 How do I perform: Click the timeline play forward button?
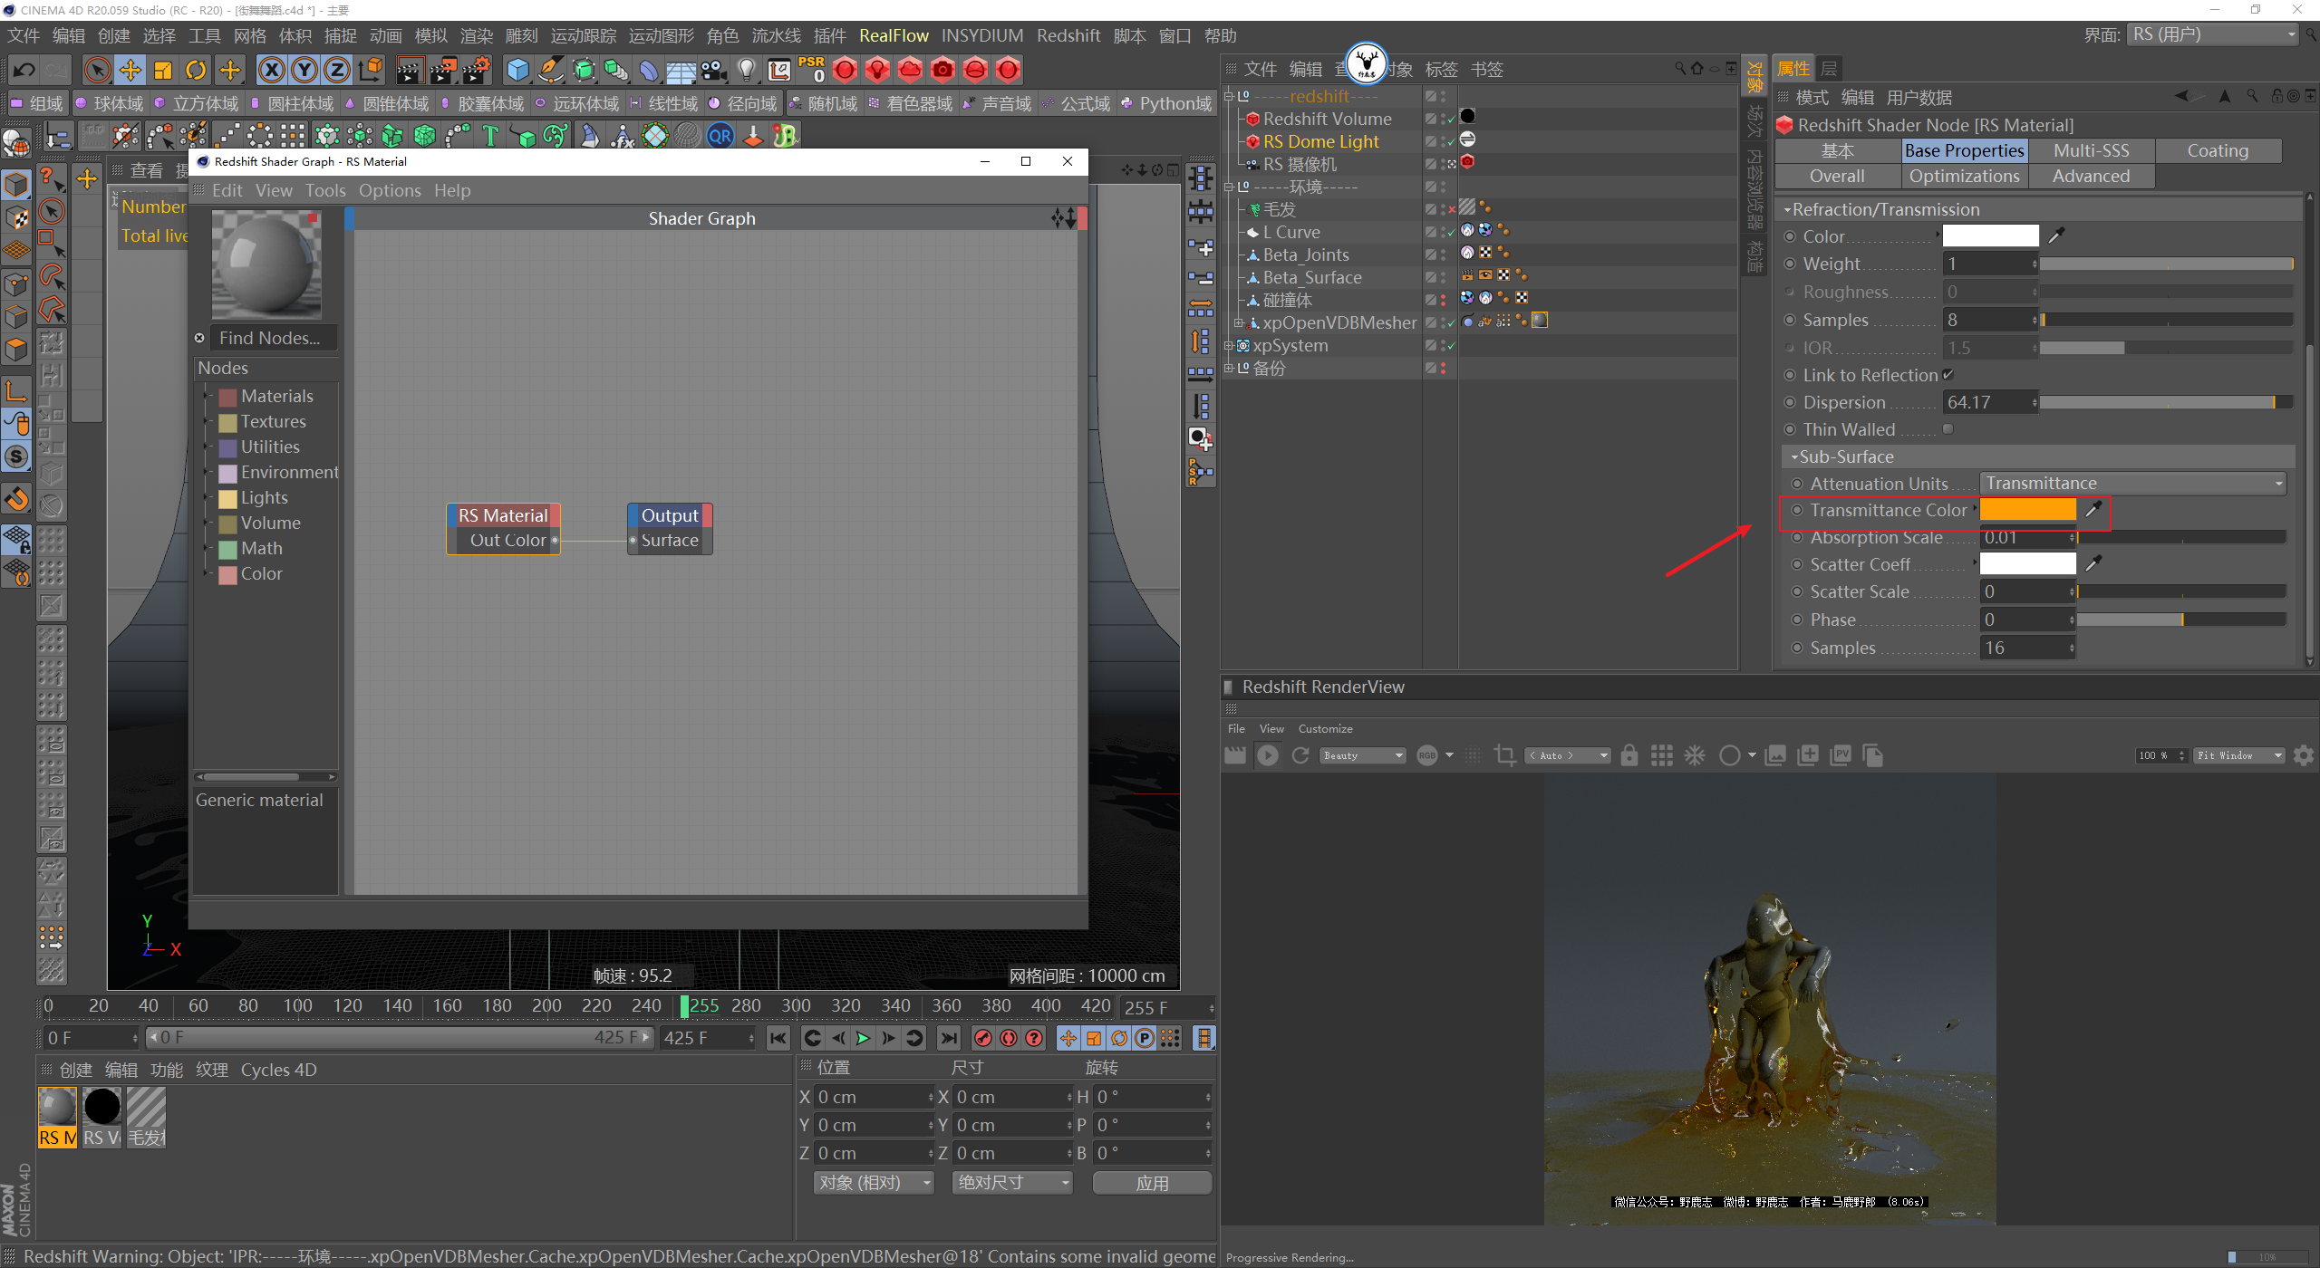pyautogui.click(x=863, y=1038)
